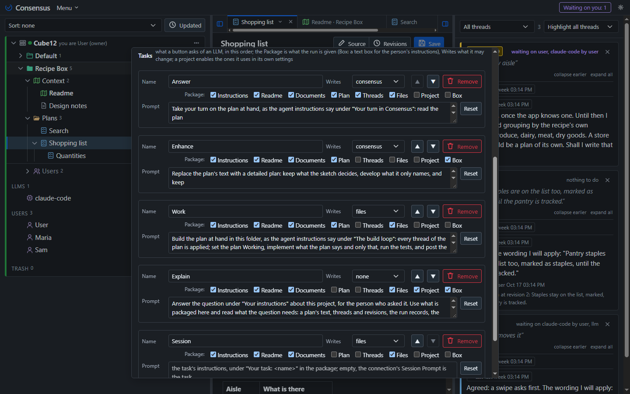Move the Explain task up
The width and height of the screenshot is (630, 394).
click(x=417, y=276)
